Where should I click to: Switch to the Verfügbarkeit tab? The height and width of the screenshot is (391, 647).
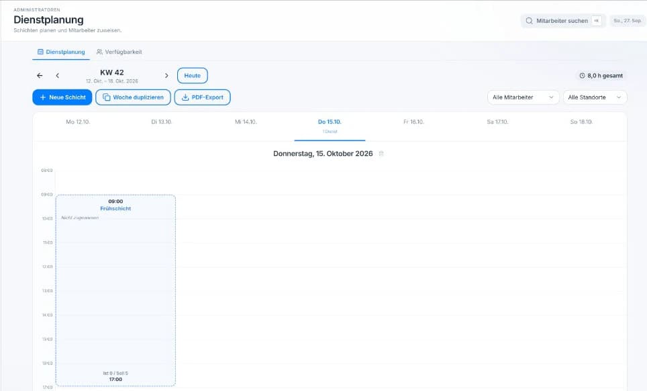[119, 52]
